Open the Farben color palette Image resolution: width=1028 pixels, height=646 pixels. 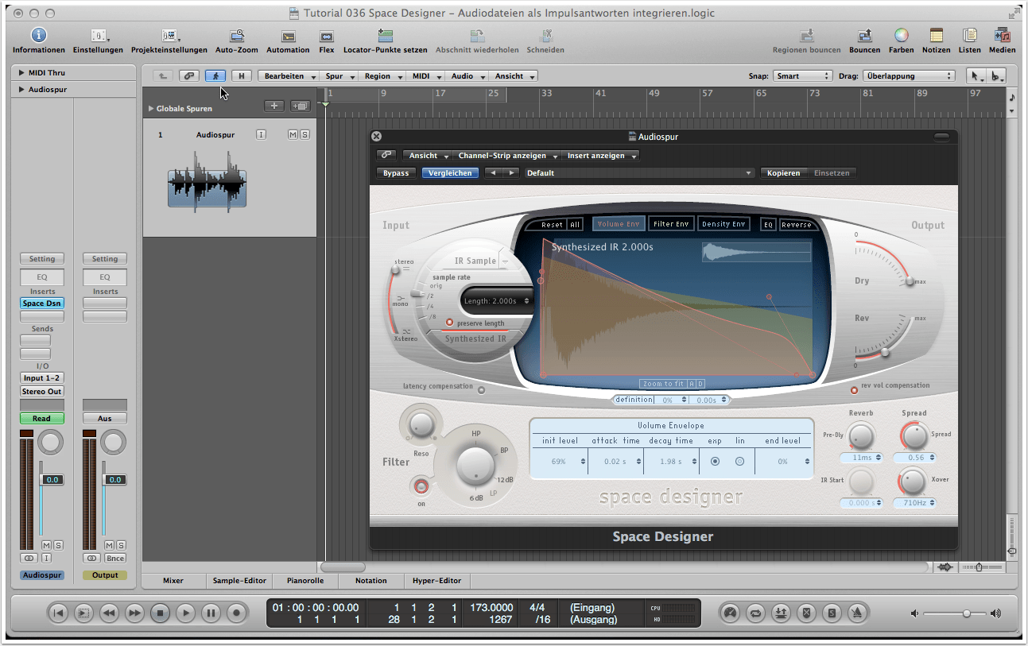(x=901, y=36)
